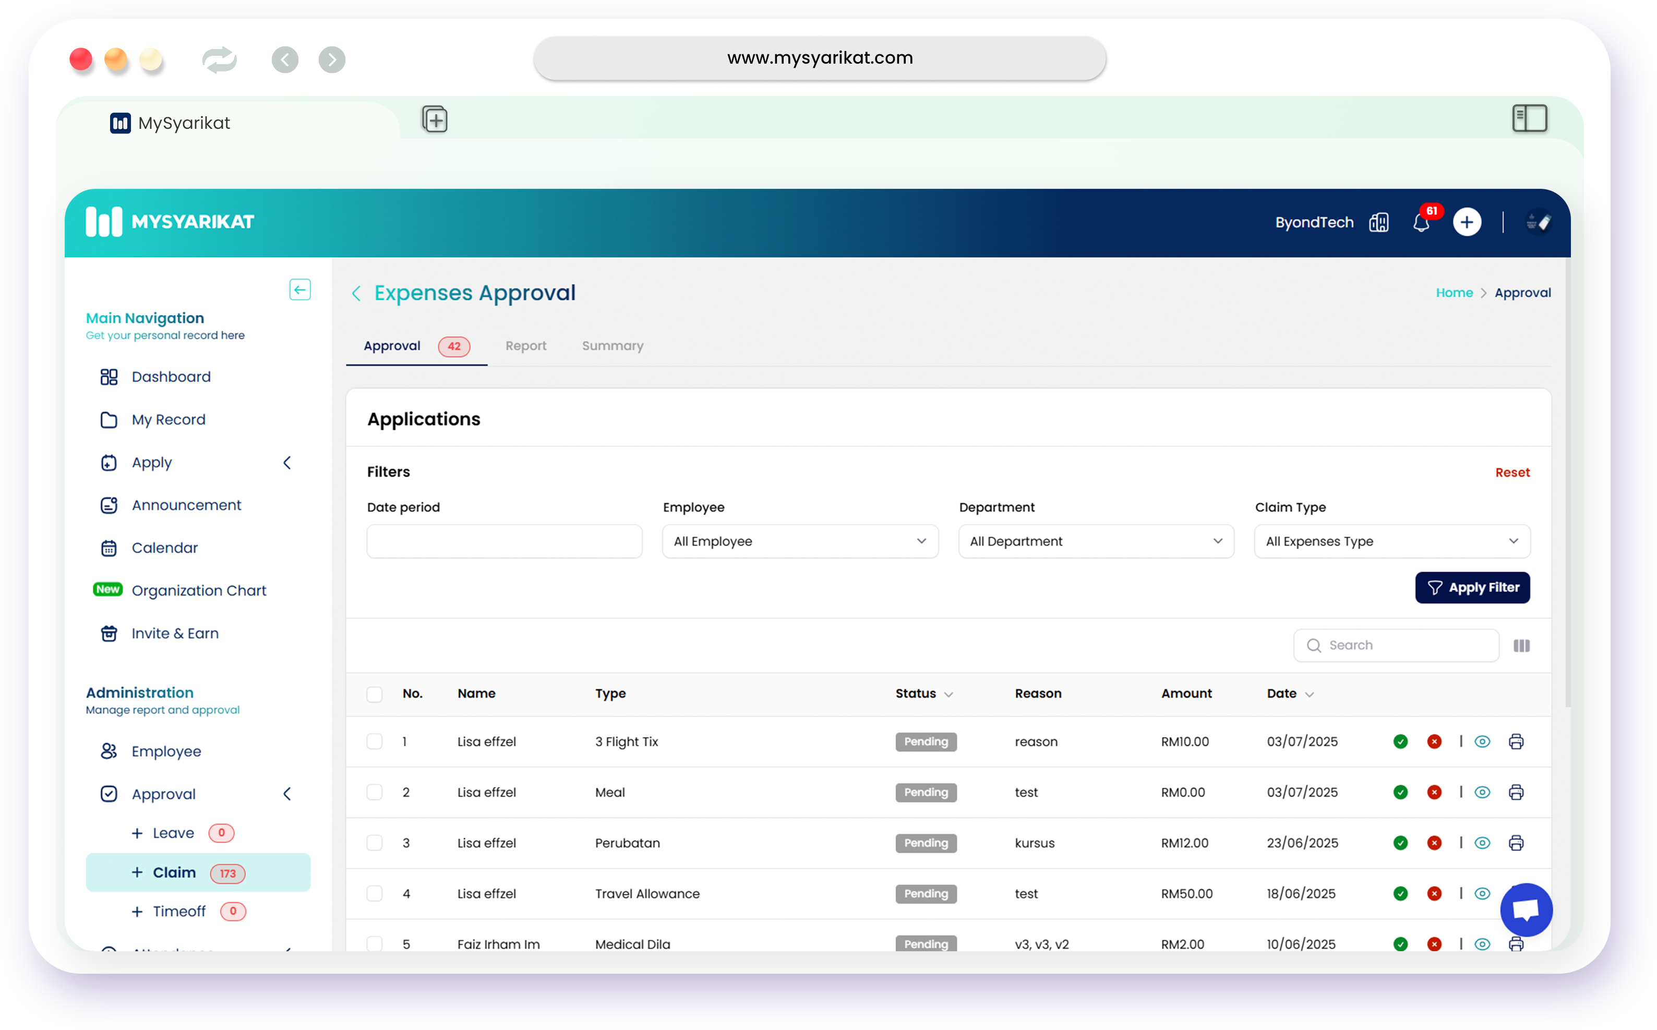Approve the Perubatan claim
The width and height of the screenshot is (1657, 1030).
pyautogui.click(x=1400, y=843)
